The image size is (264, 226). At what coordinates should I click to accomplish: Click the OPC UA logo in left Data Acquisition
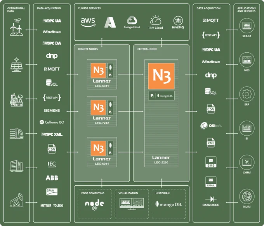click(52, 21)
